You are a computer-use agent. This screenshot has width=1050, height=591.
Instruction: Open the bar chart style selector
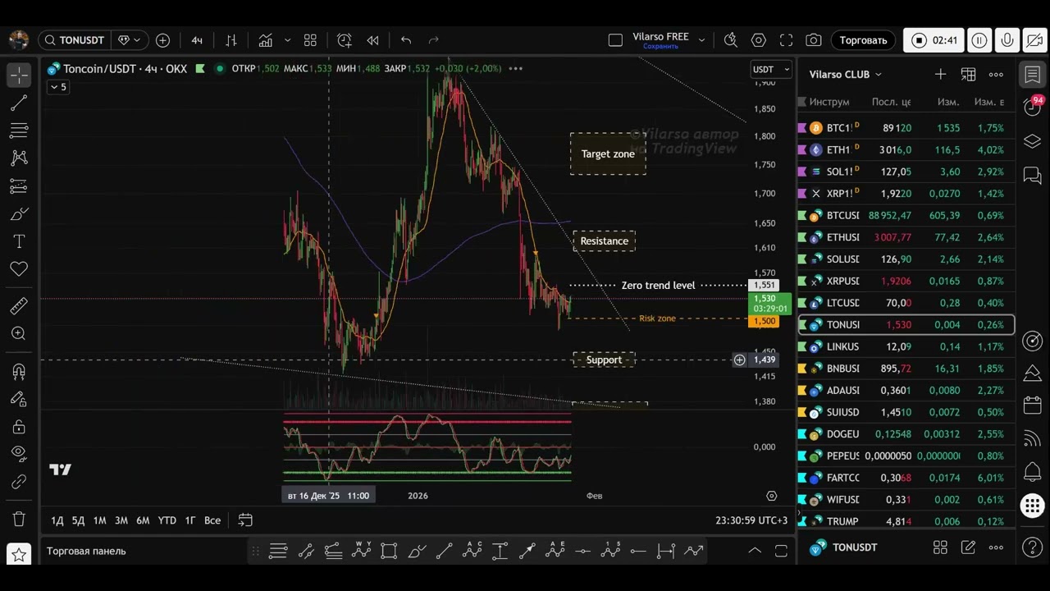pos(231,40)
